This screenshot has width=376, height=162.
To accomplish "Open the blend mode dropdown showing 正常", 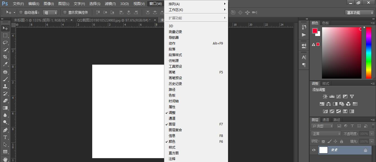I will 326,133.
